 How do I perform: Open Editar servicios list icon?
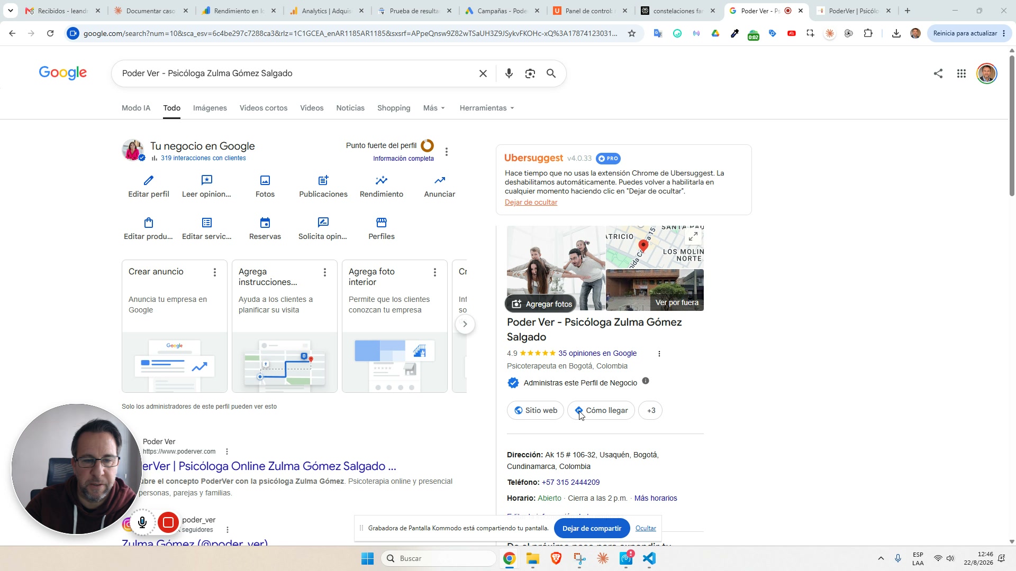coord(207,223)
